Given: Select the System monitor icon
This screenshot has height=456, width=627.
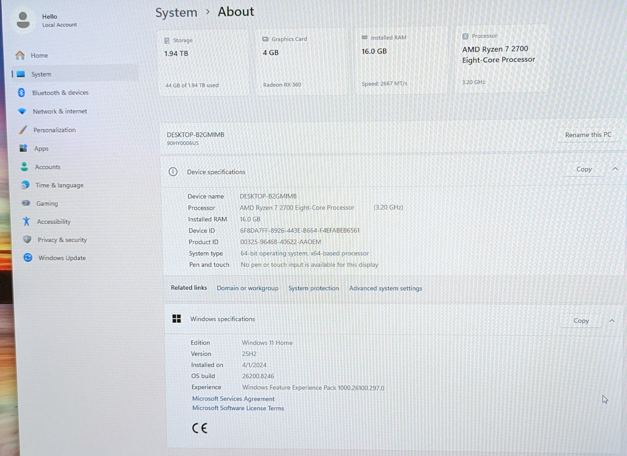Looking at the screenshot, I should (x=21, y=74).
